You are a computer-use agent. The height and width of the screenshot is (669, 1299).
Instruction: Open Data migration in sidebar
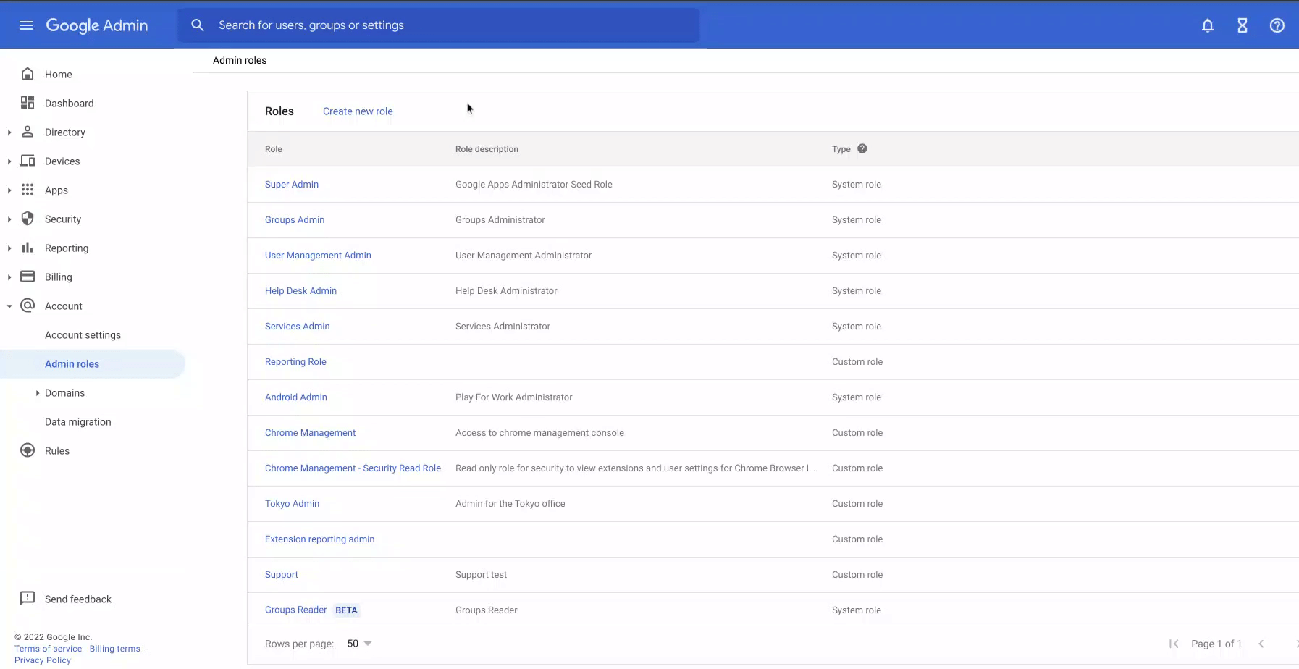77,422
